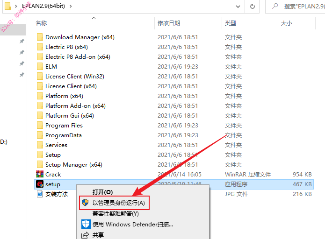Choose 兼容性疑难解答(Y) in the context menu

[x=116, y=213]
